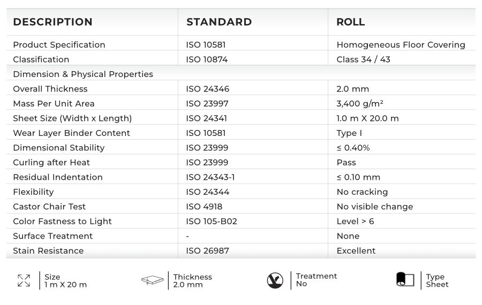Click the sheet roll type icon
Screen dimensions: 482x305
(x=405, y=280)
